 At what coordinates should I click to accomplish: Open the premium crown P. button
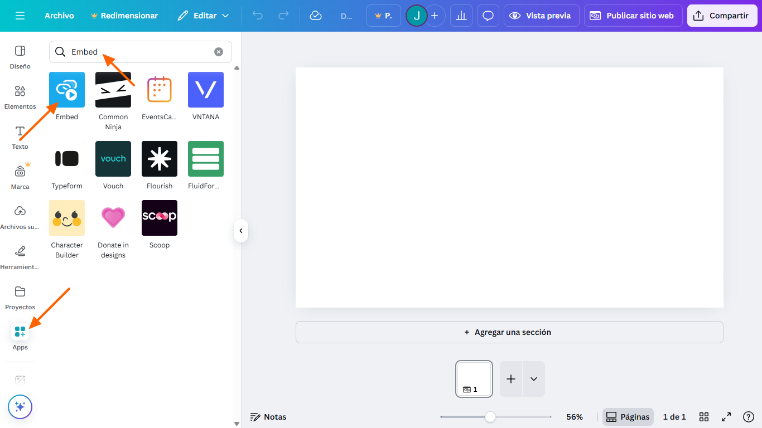pyautogui.click(x=384, y=16)
